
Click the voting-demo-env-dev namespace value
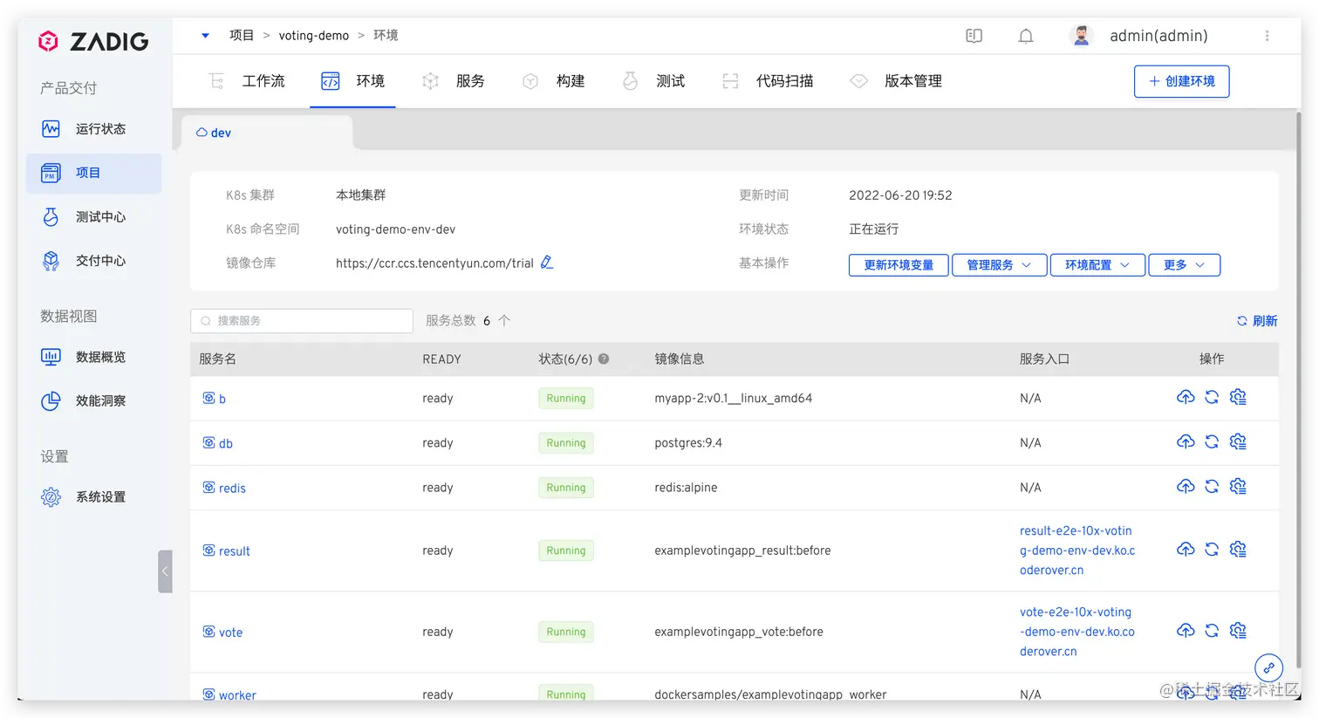point(395,229)
